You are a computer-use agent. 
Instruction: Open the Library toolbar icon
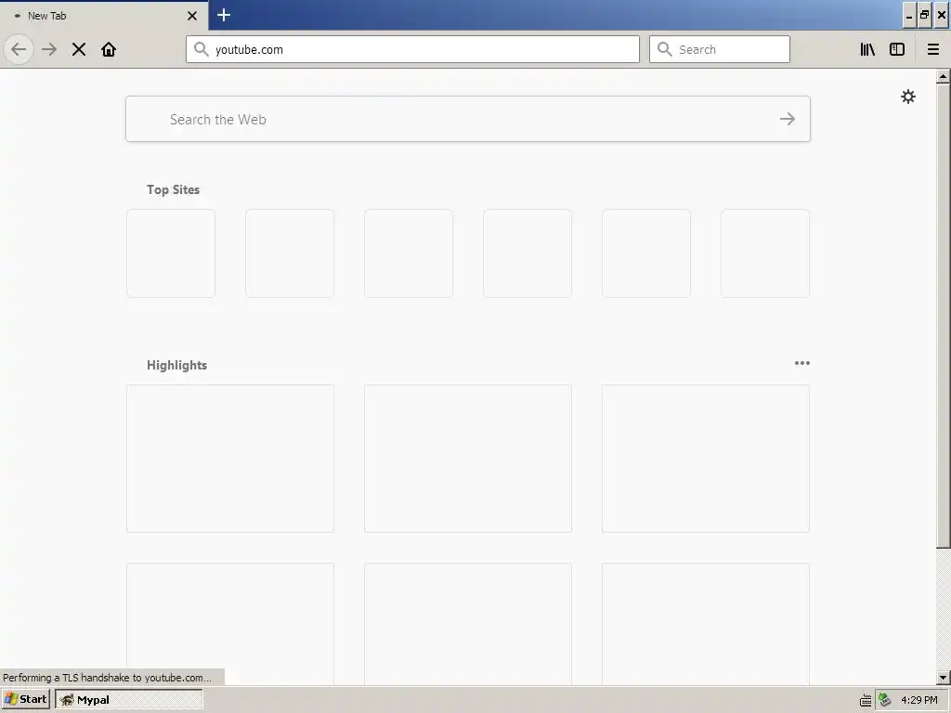point(867,49)
